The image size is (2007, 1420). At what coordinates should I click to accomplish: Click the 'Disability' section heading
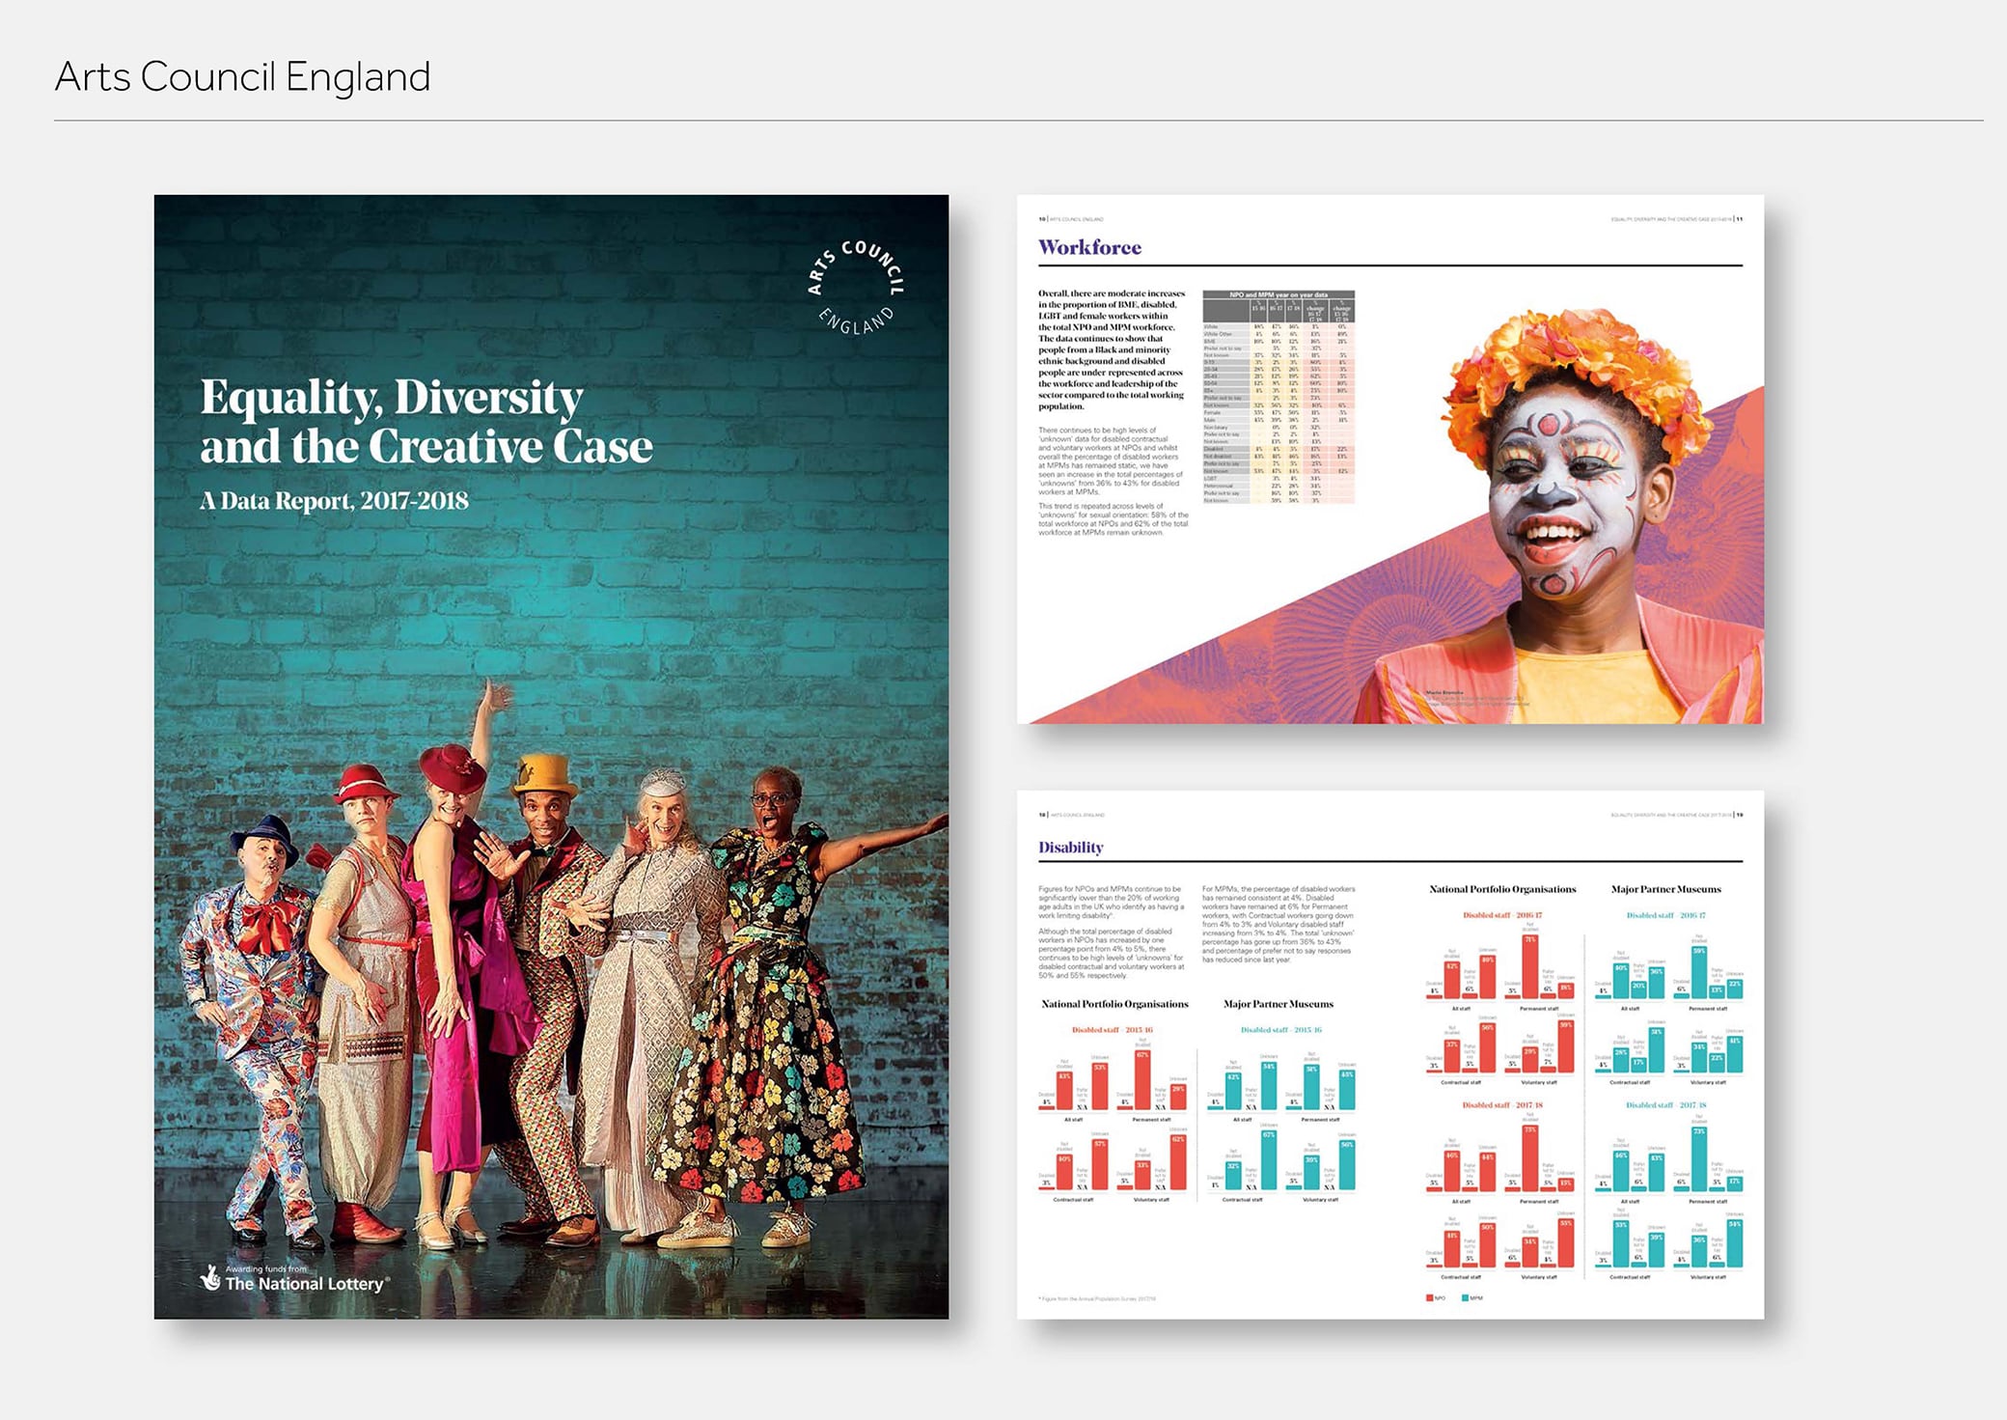tap(1070, 848)
